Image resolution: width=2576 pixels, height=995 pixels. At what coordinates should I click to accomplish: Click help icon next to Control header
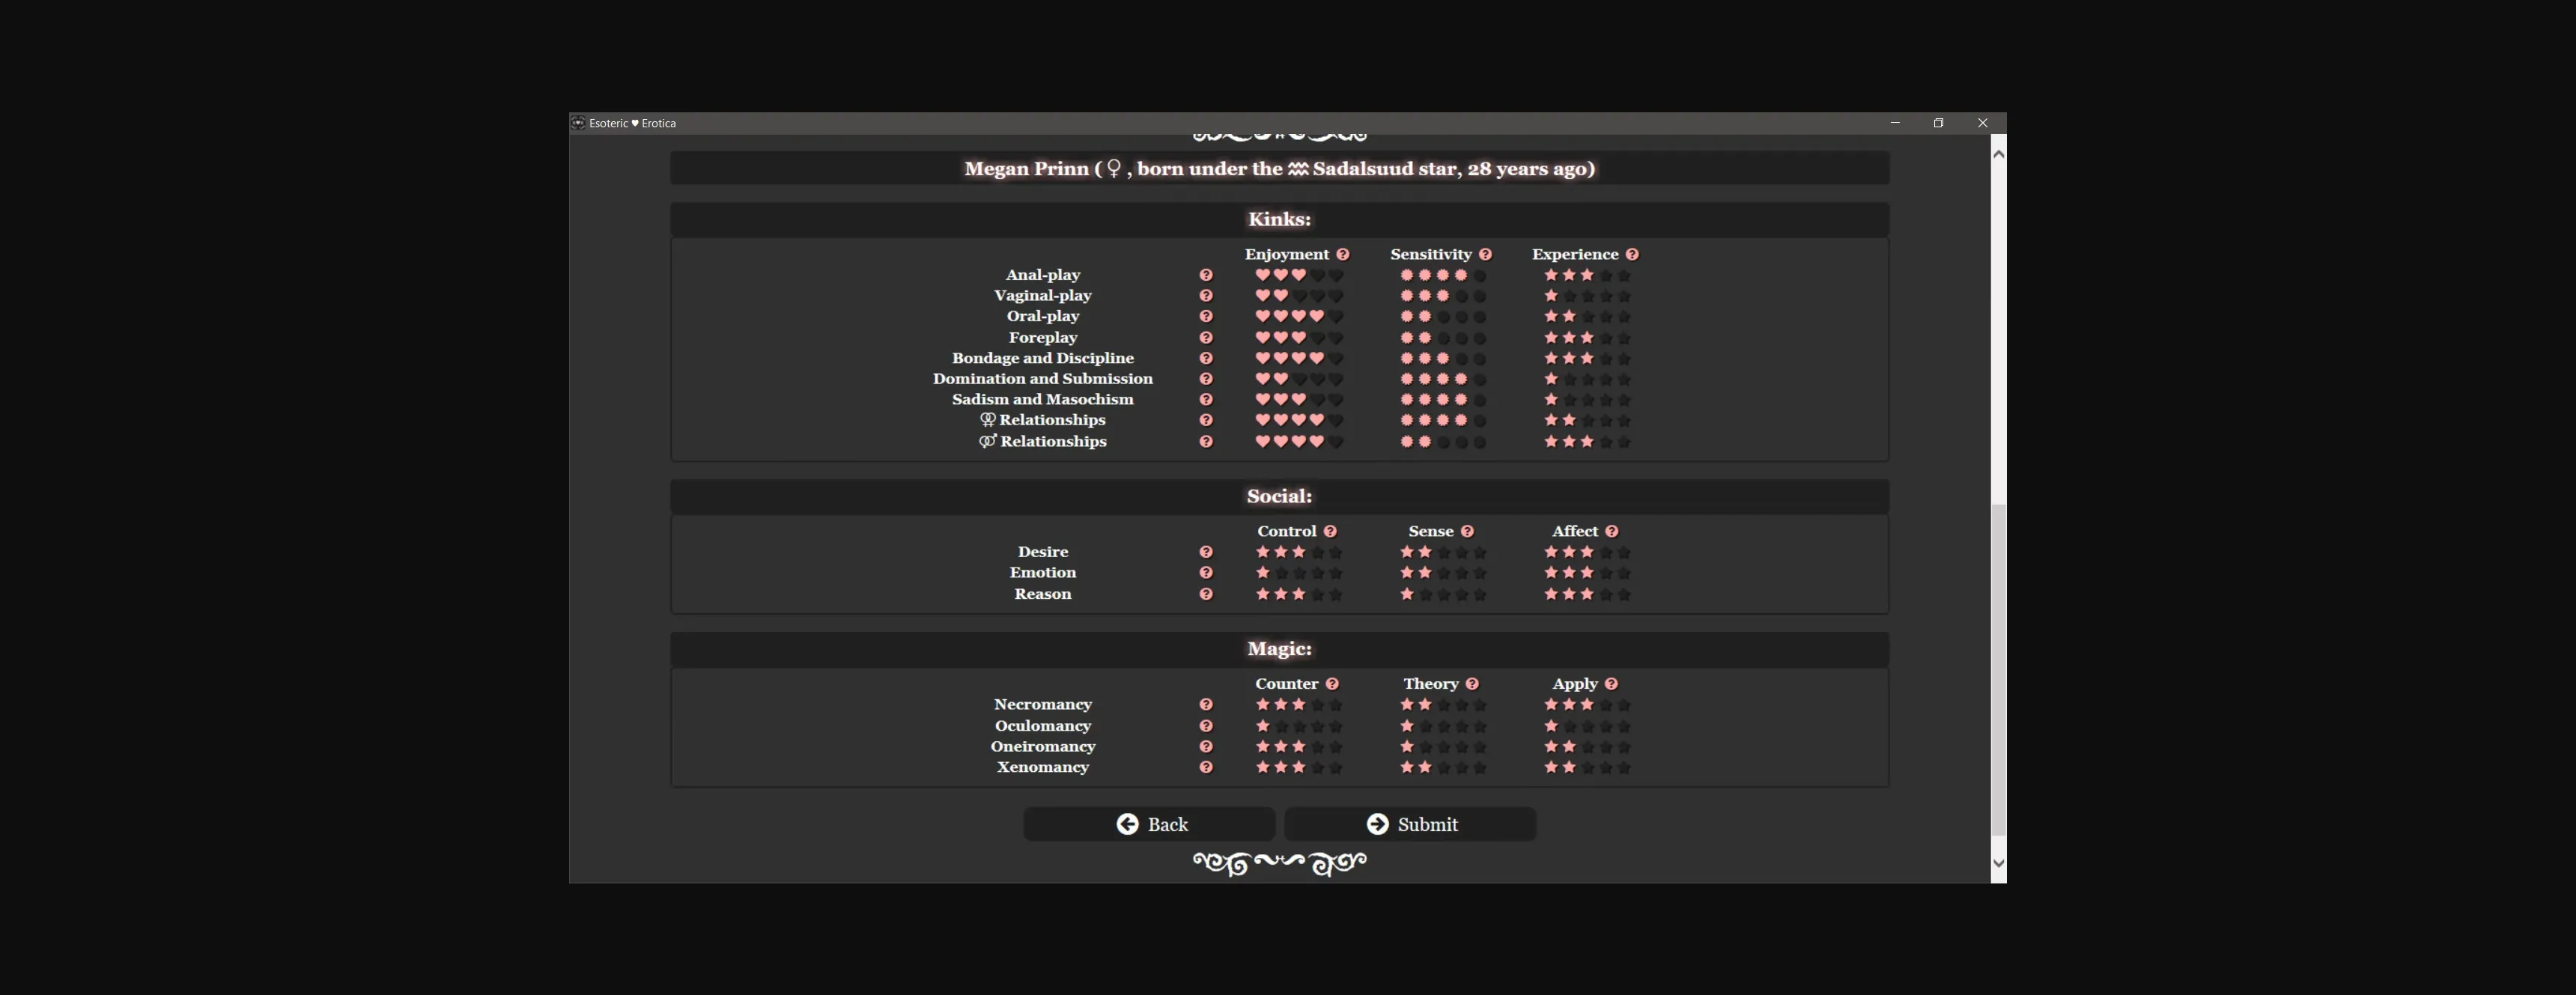coord(1330,531)
